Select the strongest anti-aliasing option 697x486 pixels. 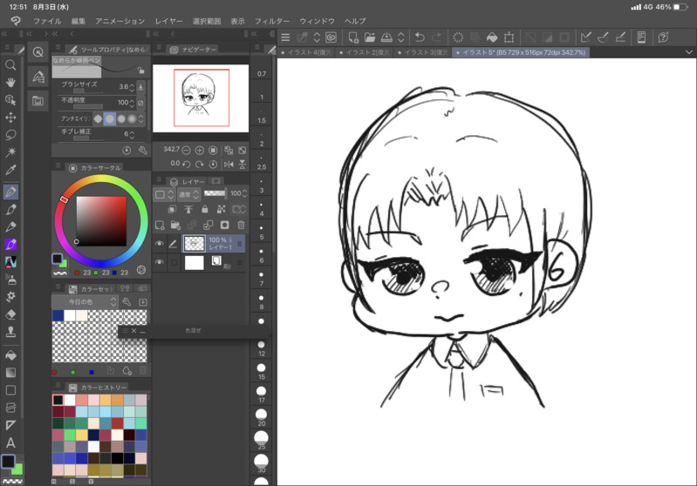[132, 118]
